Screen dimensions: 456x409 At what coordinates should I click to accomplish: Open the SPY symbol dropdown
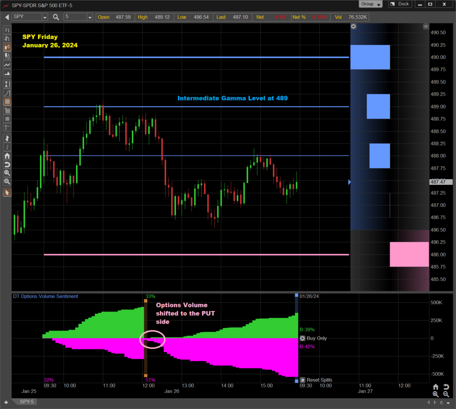pos(45,17)
